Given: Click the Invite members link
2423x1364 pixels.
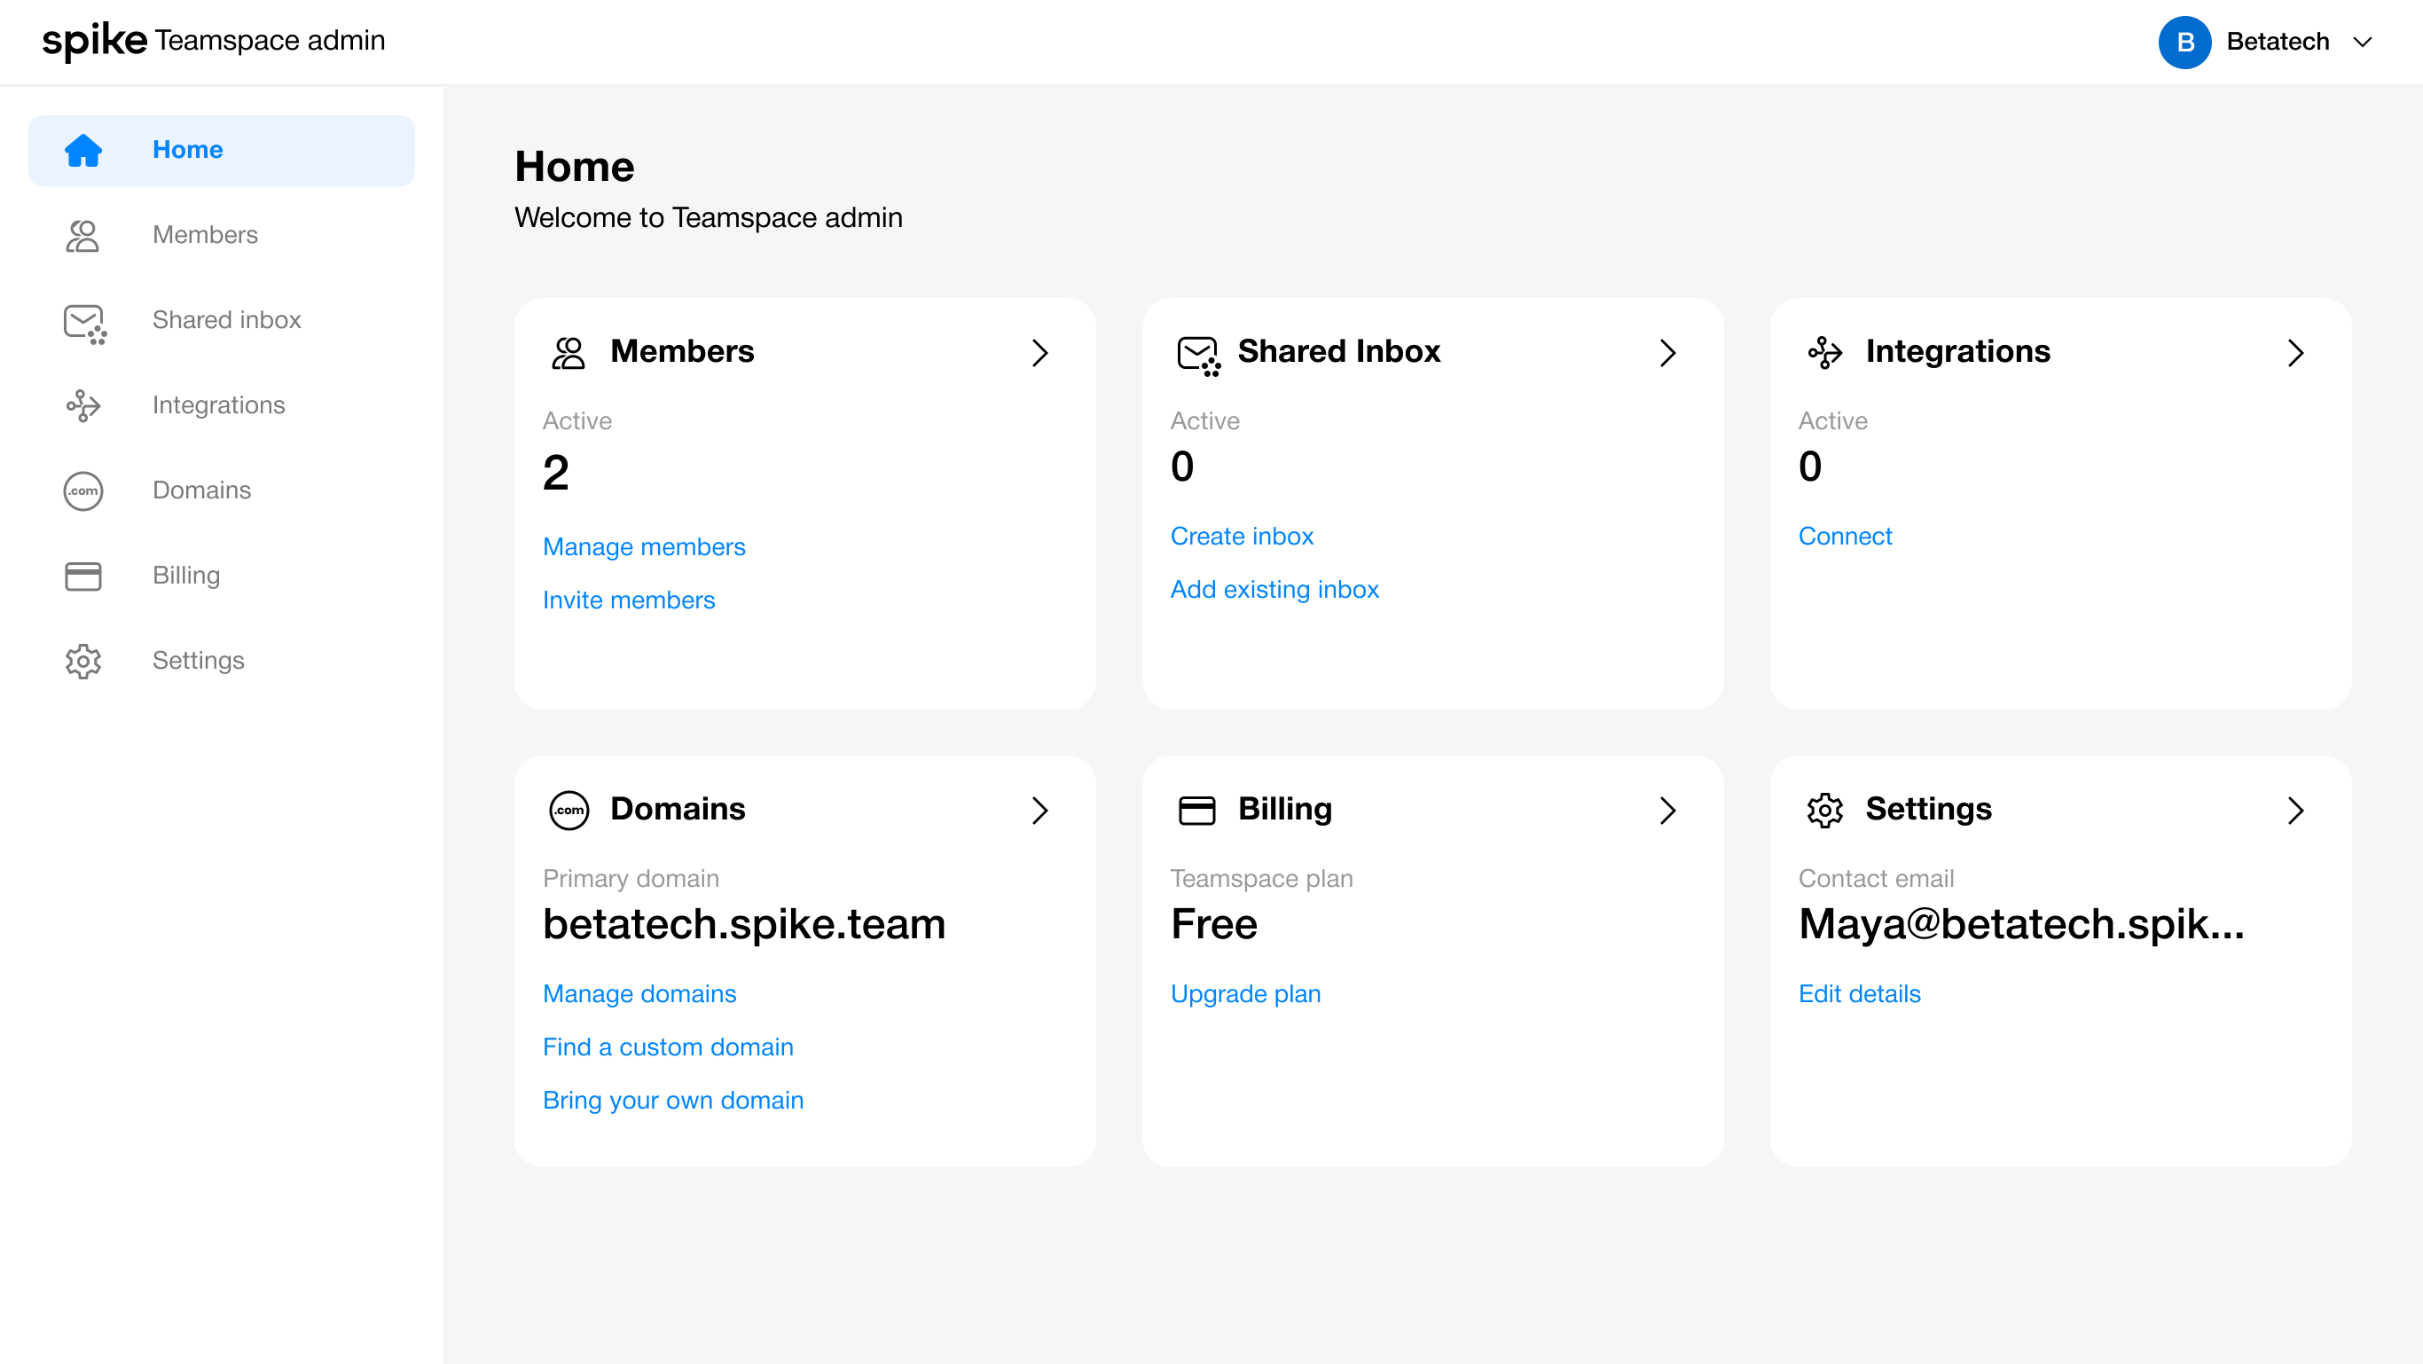Looking at the screenshot, I should (628, 600).
